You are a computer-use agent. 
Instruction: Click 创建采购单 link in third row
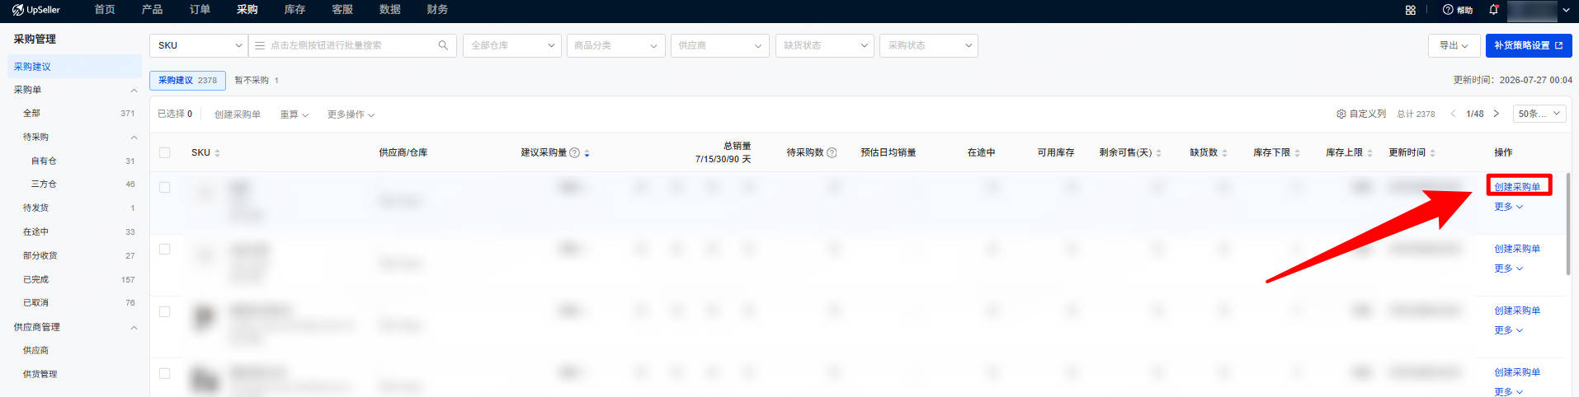coord(1517,311)
